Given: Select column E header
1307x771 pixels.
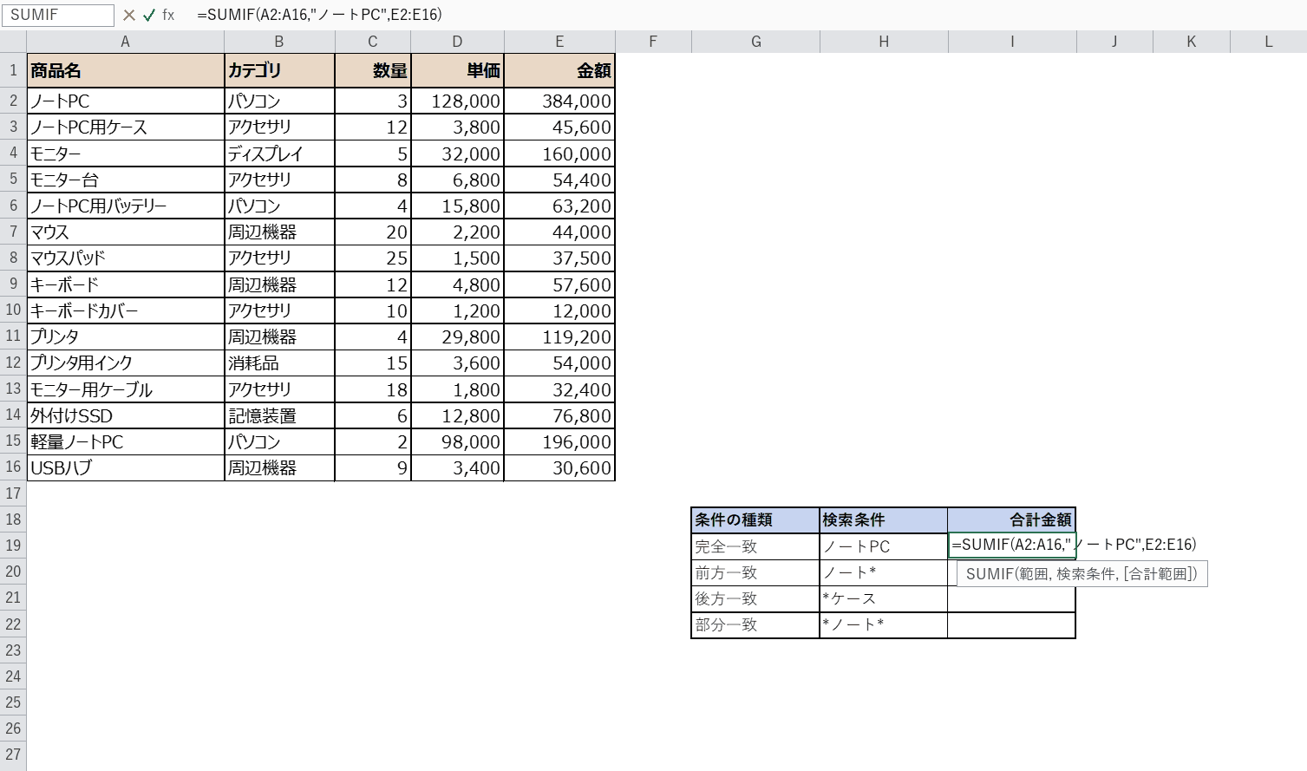Looking at the screenshot, I should [559, 42].
